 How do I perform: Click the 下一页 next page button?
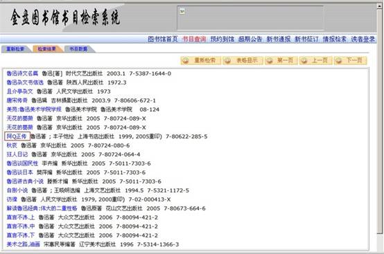351,60
